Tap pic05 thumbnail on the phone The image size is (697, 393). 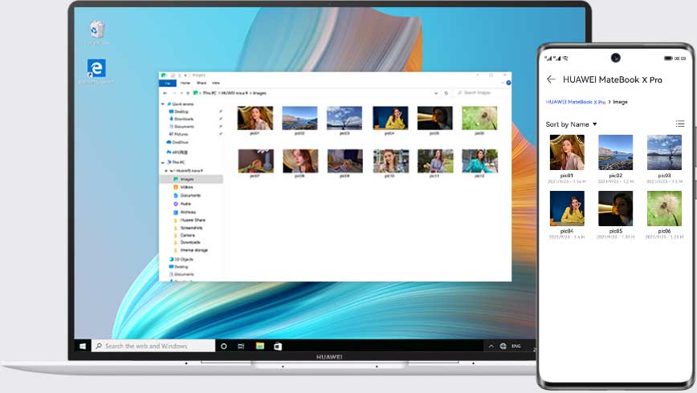(615, 209)
